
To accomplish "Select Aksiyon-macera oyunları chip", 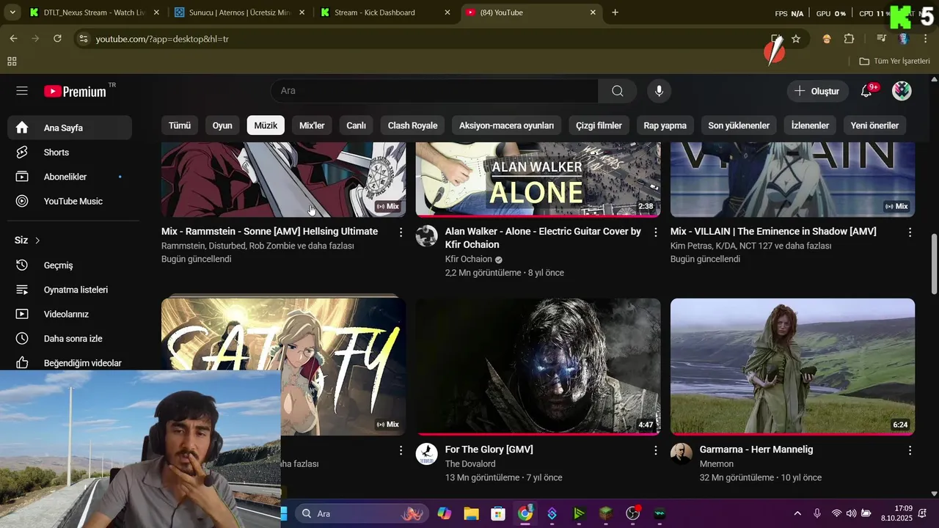I will pyautogui.click(x=506, y=125).
